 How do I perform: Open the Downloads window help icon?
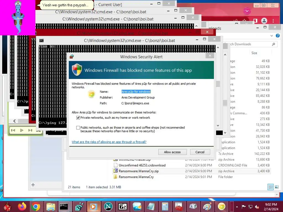277,36
